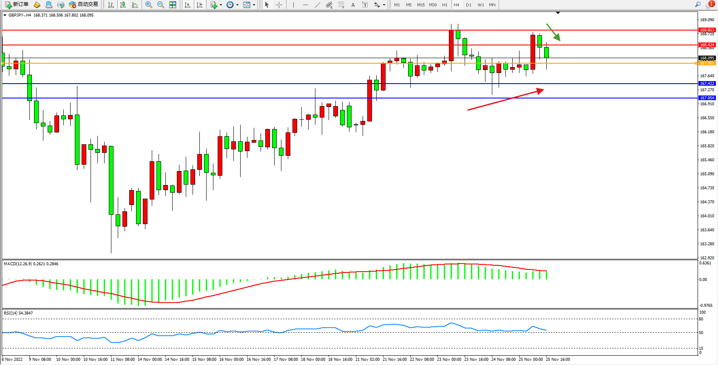Viewport: 718px width, 365px height.
Task: Open the indicators list dropdown arrow
Action: click(x=221, y=5)
